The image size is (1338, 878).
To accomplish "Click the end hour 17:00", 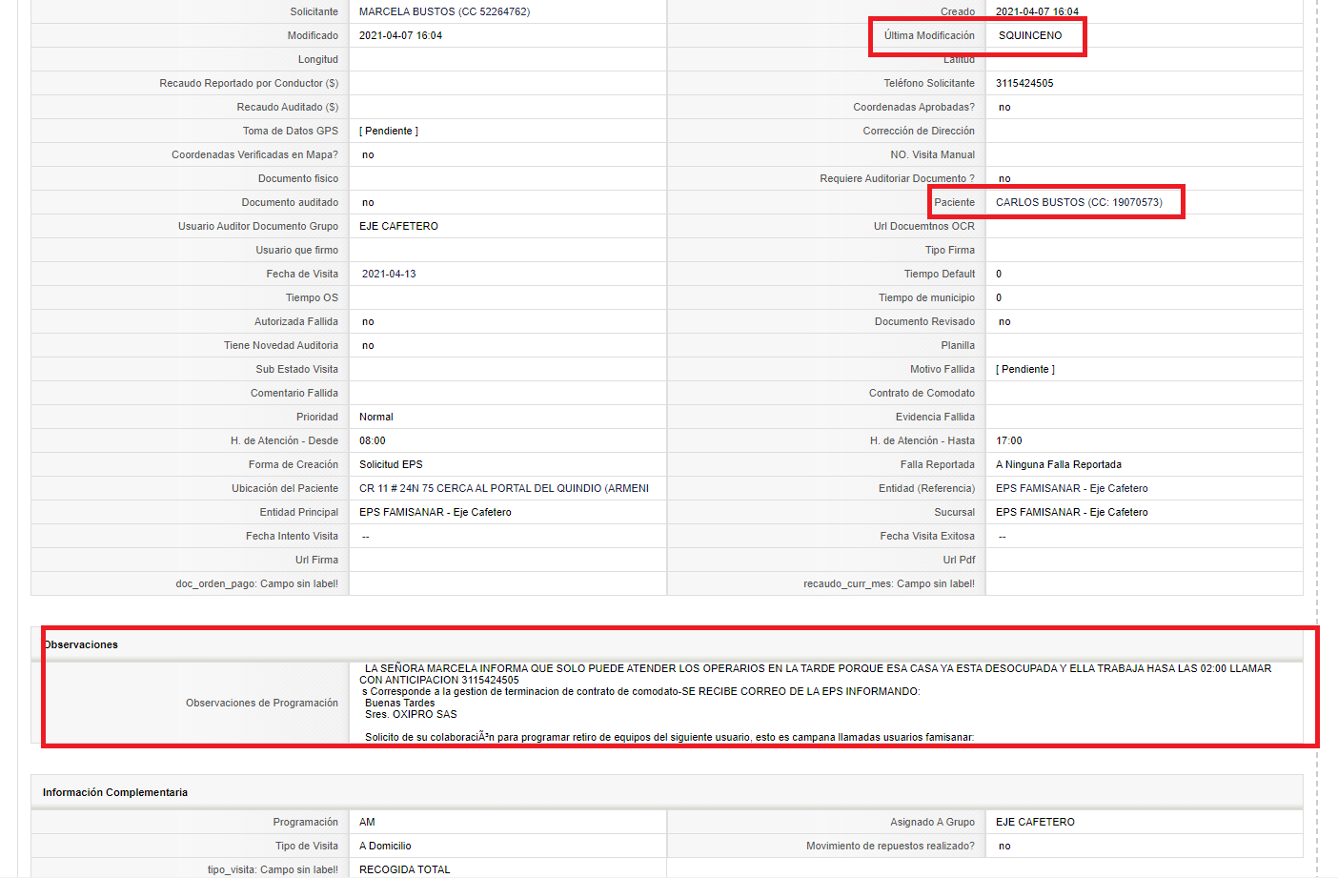I will (x=1009, y=440).
